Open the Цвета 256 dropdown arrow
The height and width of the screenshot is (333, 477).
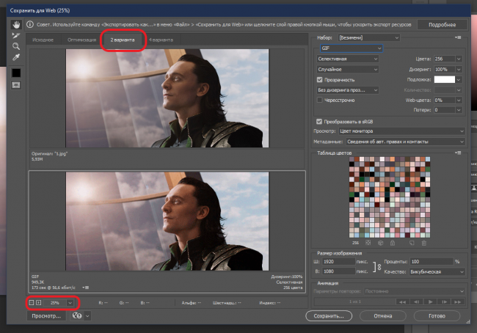tap(459, 59)
